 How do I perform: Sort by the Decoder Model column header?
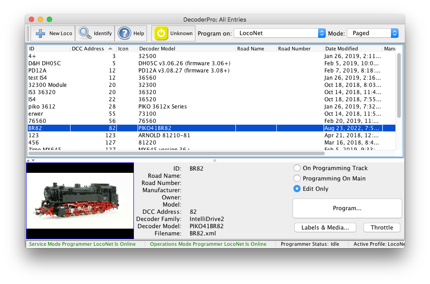[186, 49]
